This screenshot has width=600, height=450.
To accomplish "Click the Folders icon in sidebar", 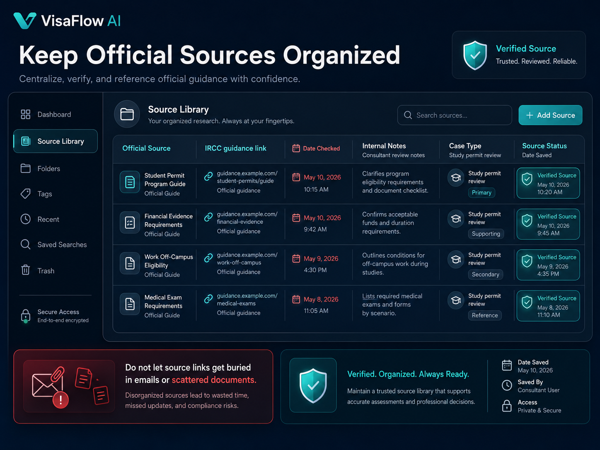I will (26, 168).
